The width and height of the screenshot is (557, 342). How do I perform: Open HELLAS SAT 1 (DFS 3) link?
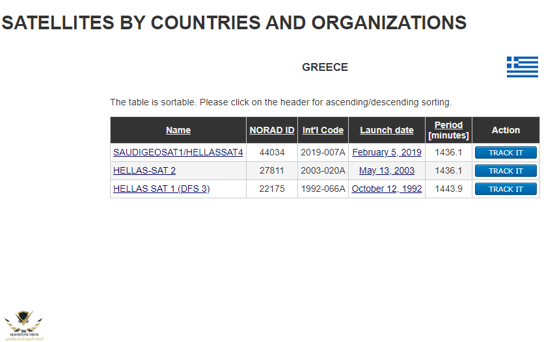[161, 189]
